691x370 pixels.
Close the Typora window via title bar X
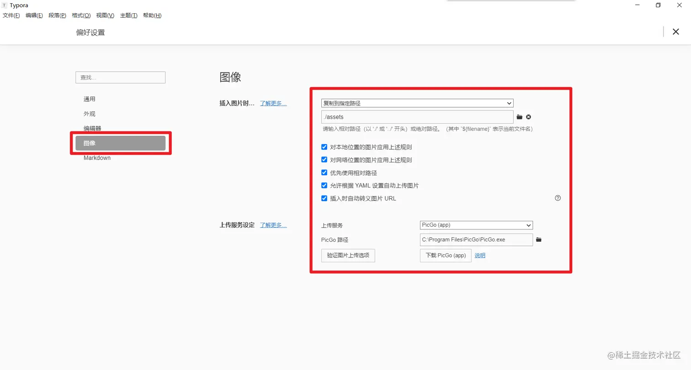[680, 5]
